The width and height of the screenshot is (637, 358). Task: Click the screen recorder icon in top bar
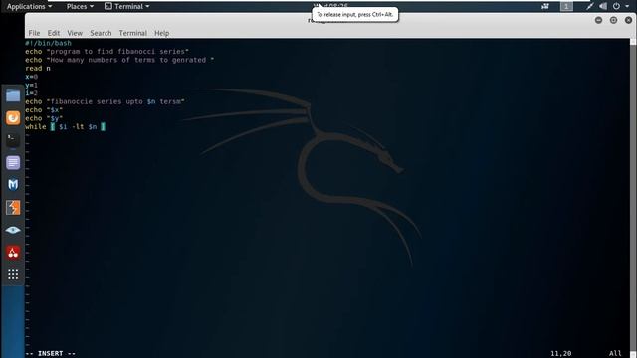[x=545, y=7]
